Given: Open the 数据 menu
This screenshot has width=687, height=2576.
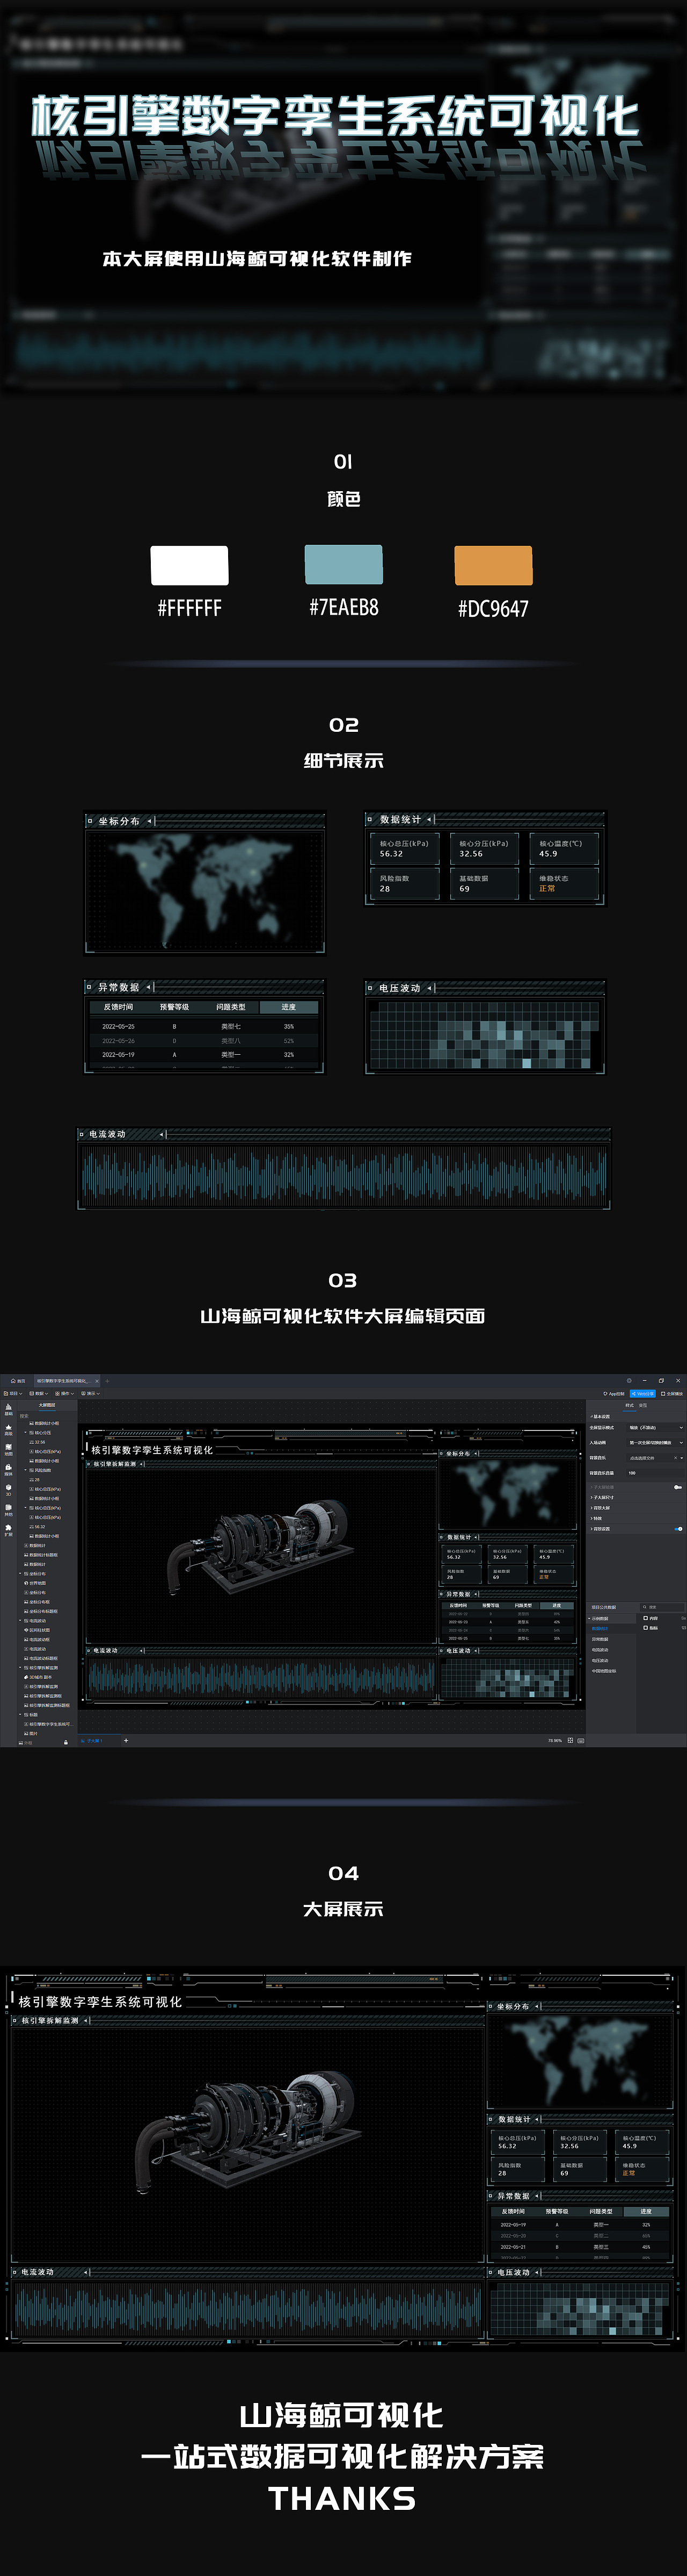Looking at the screenshot, I should (x=39, y=1393).
